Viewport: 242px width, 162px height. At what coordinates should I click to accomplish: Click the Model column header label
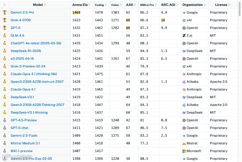point(38,5)
